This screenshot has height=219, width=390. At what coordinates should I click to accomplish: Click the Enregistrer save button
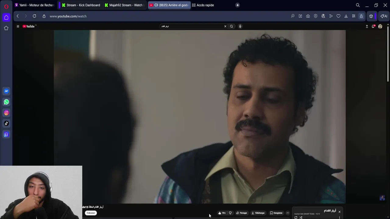pyautogui.click(x=276, y=213)
